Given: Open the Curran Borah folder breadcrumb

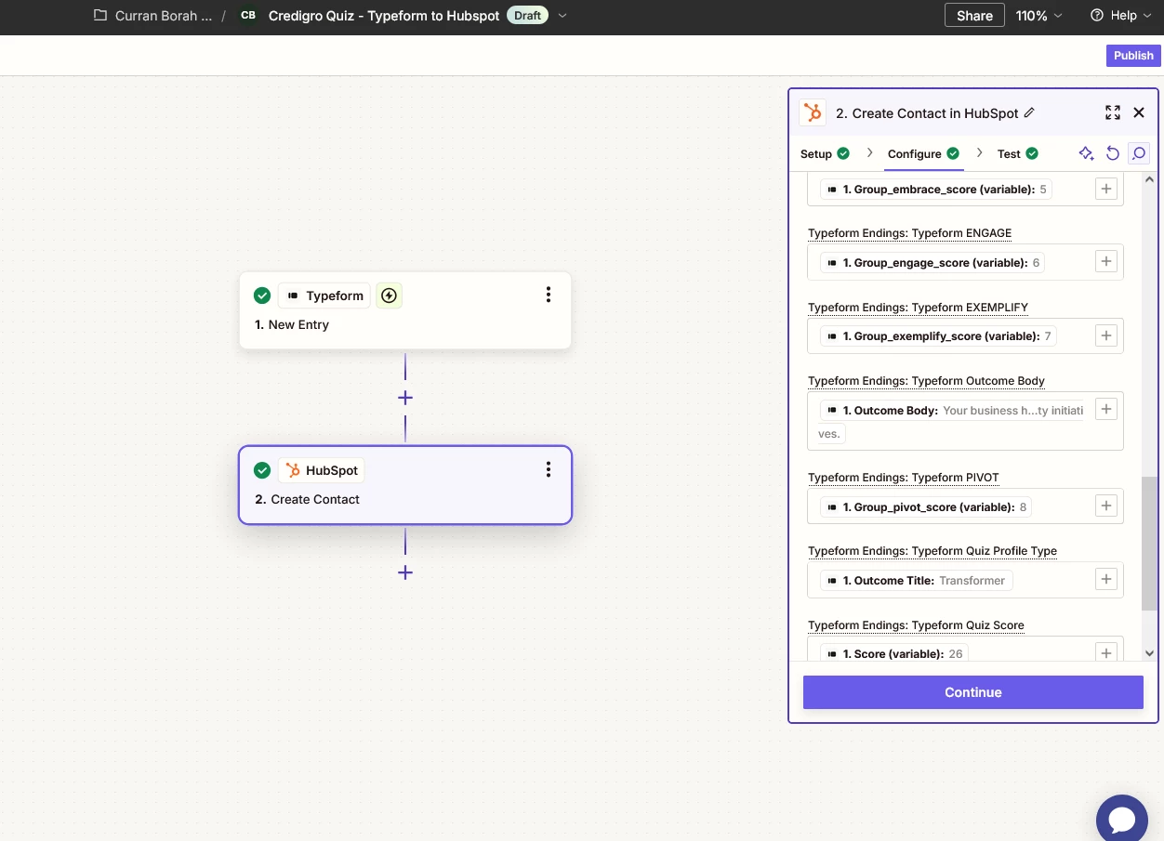Looking at the screenshot, I should 163,16.
